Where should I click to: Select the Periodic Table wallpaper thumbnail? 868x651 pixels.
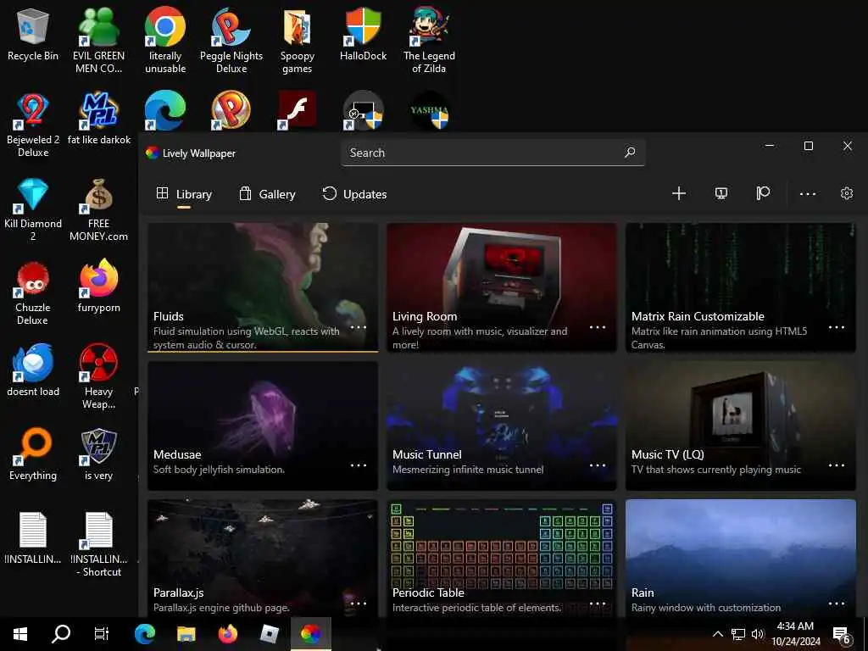pyautogui.click(x=502, y=558)
